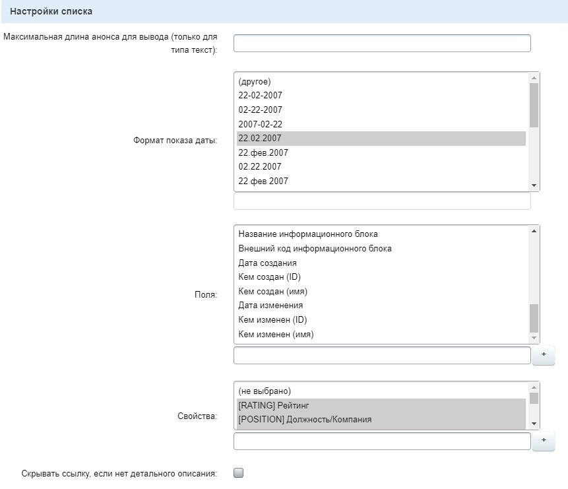This screenshot has height=489, width=568.
Task: Click up arrow of Поля list scrollbar
Action: [x=534, y=231]
